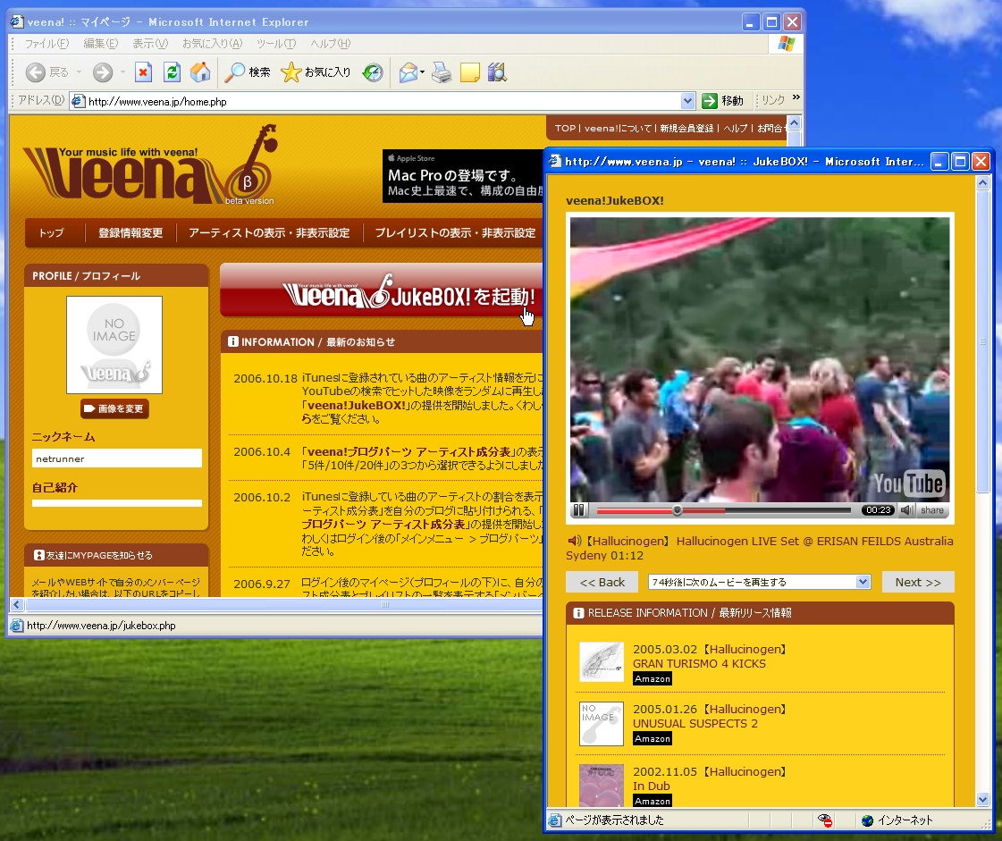This screenshot has height=841, width=1002.
Task: Click the 自己紹介 empty text field
Action: click(x=117, y=503)
